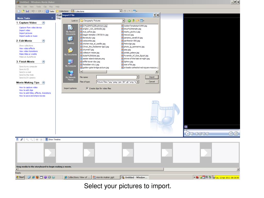
Task: Select eiffel-tower-day.jpg file
Action: pyautogui.click(x=90, y=62)
